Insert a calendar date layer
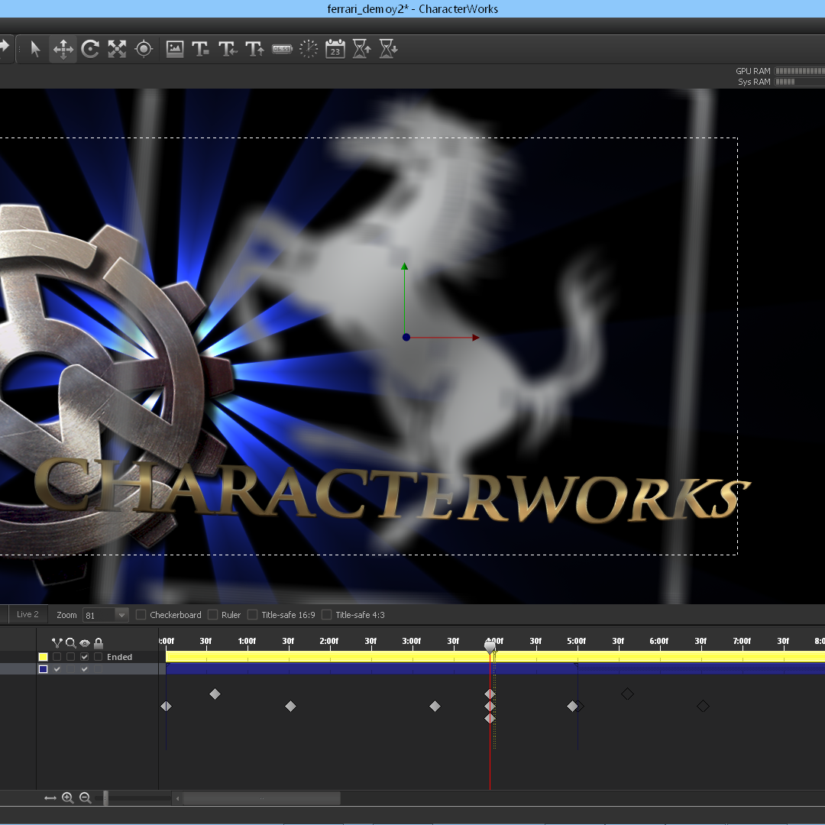Viewport: 825px width, 825px height. coord(335,49)
